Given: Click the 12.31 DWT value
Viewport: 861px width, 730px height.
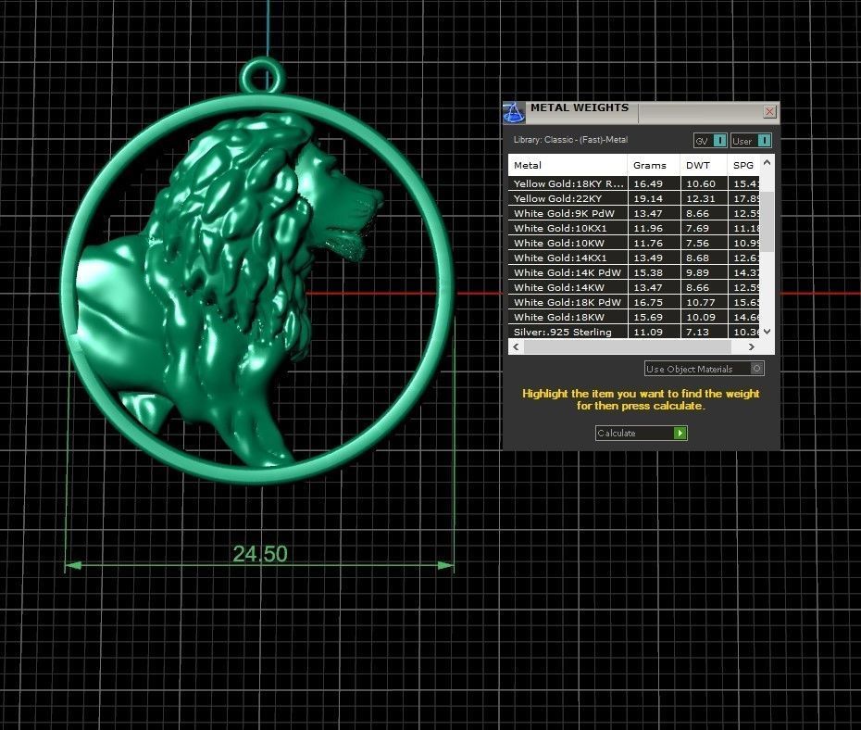Looking at the screenshot, I should pyautogui.click(x=701, y=198).
